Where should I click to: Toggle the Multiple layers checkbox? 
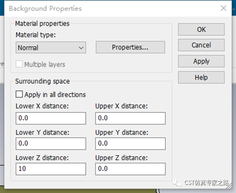(x=19, y=64)
